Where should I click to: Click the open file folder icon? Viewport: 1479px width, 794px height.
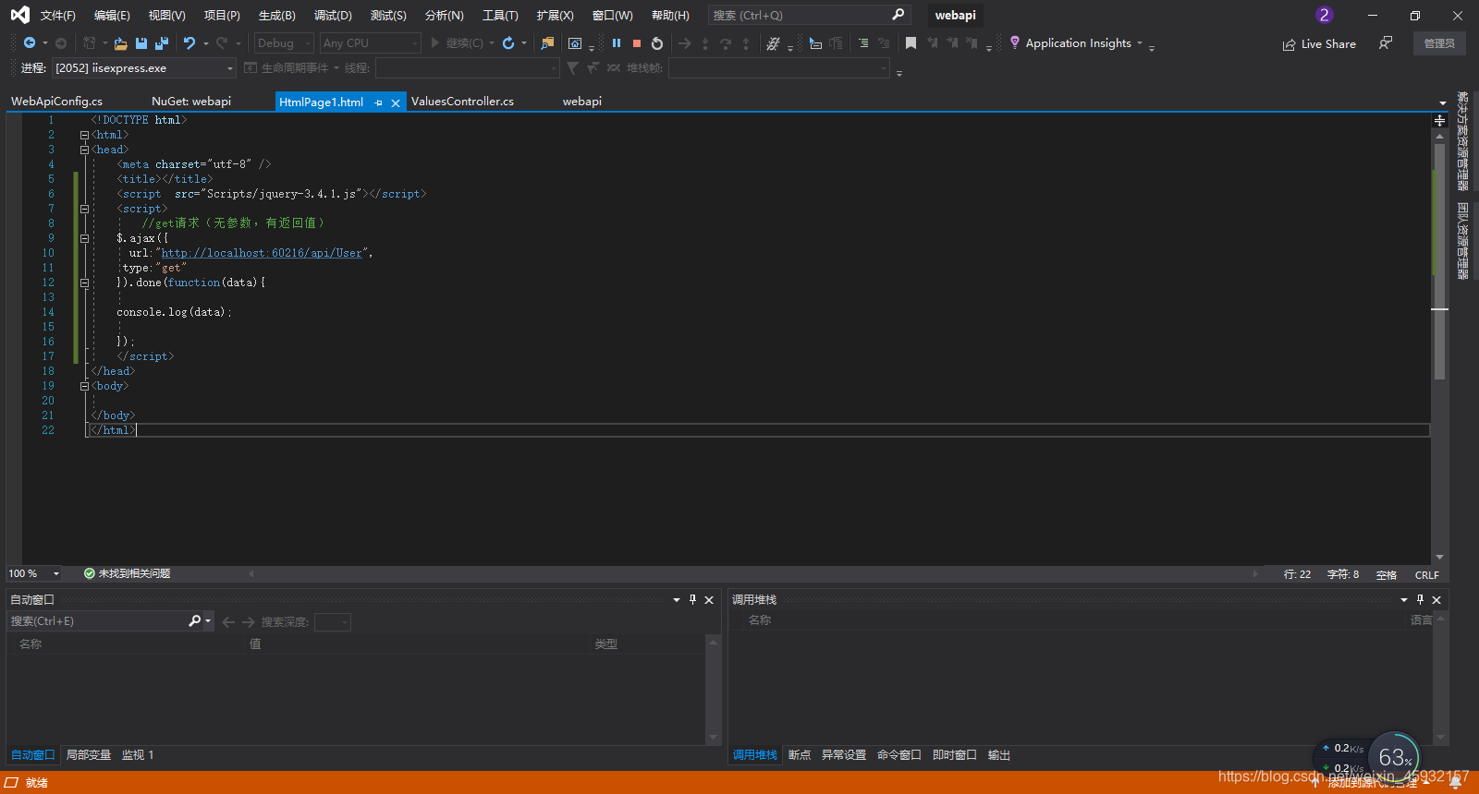point(120,43)
